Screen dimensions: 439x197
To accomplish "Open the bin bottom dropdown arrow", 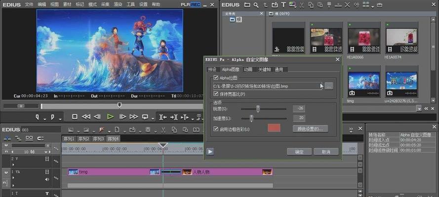I will [x=419, y=108].
